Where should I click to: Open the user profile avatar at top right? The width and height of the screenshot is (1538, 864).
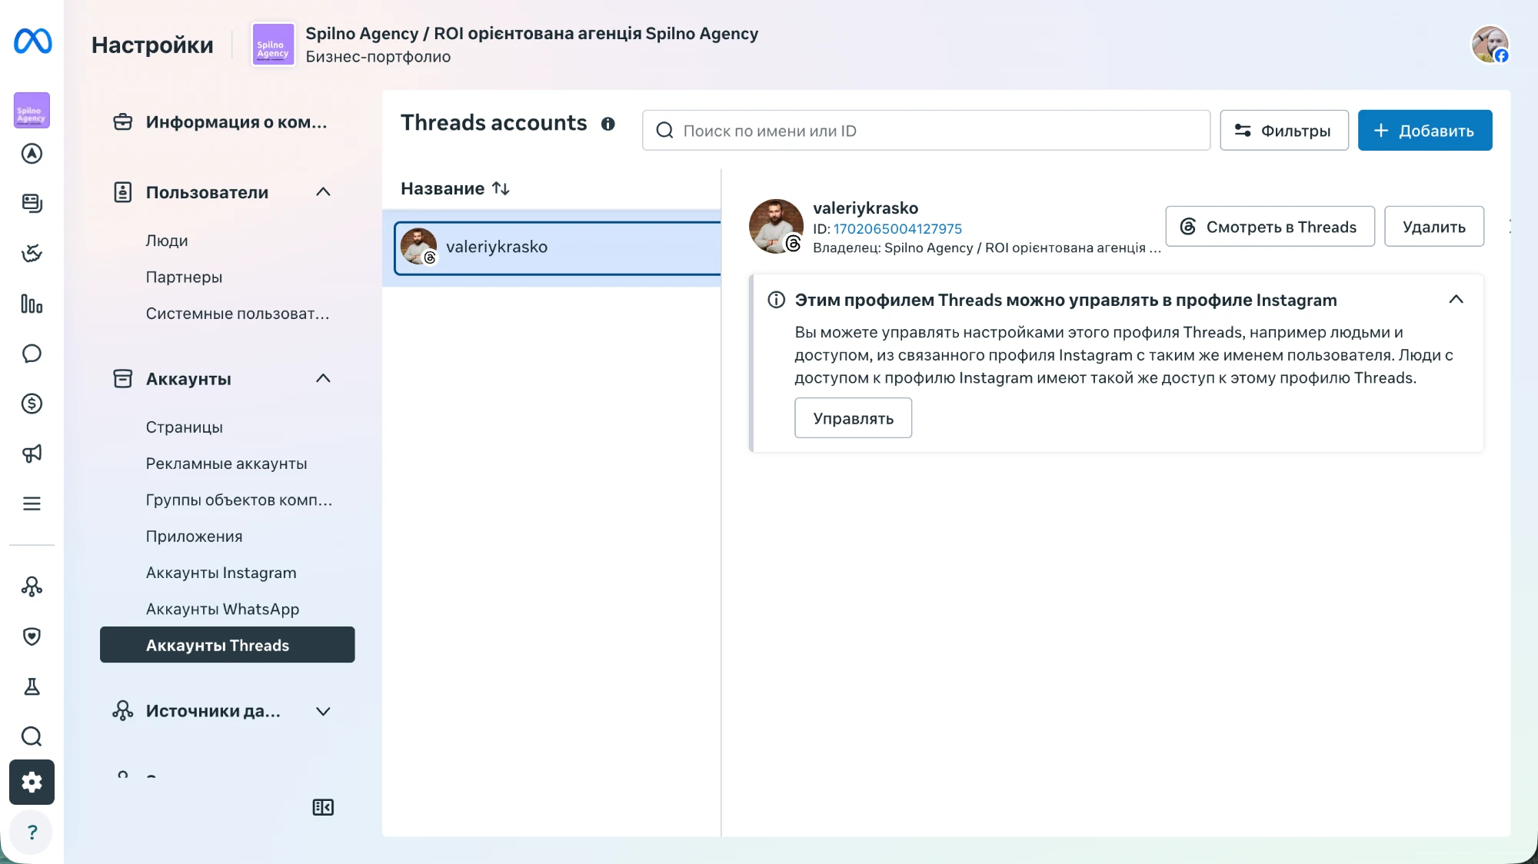point(1490,45)
